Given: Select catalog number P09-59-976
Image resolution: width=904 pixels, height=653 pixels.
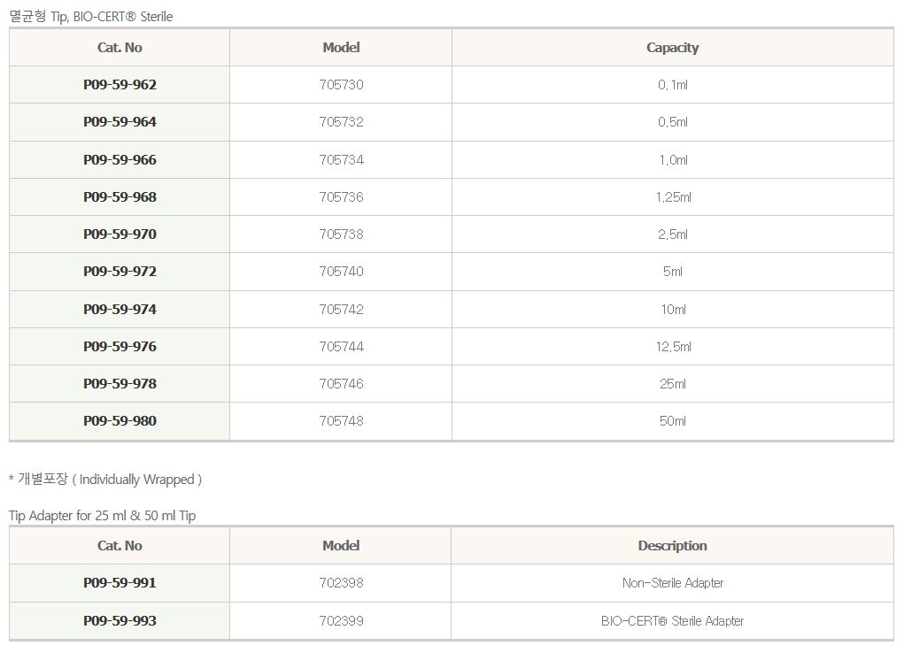Looking at the screenshot, I should pyautogui.click(x=120, y=347).
